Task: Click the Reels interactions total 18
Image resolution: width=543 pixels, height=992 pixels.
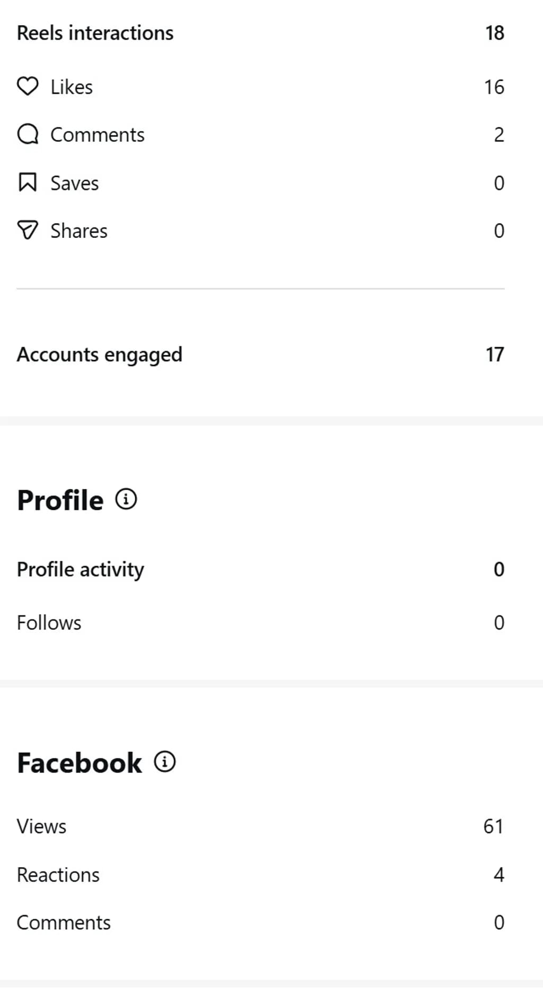Action: click(495, 33)
